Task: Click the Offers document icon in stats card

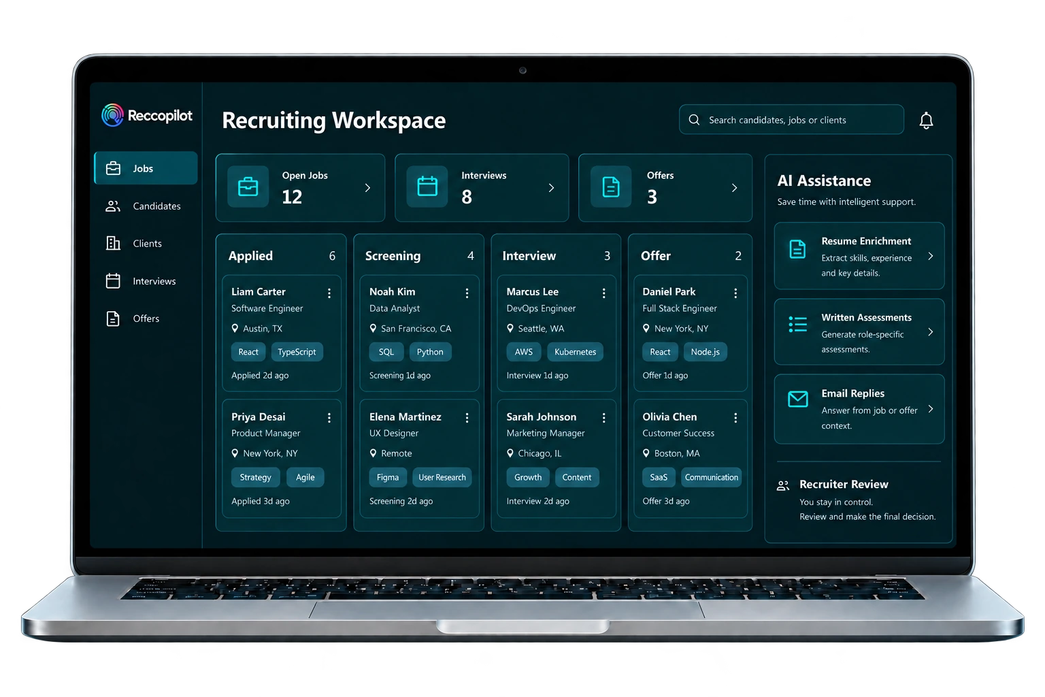Action: point(611,187)
